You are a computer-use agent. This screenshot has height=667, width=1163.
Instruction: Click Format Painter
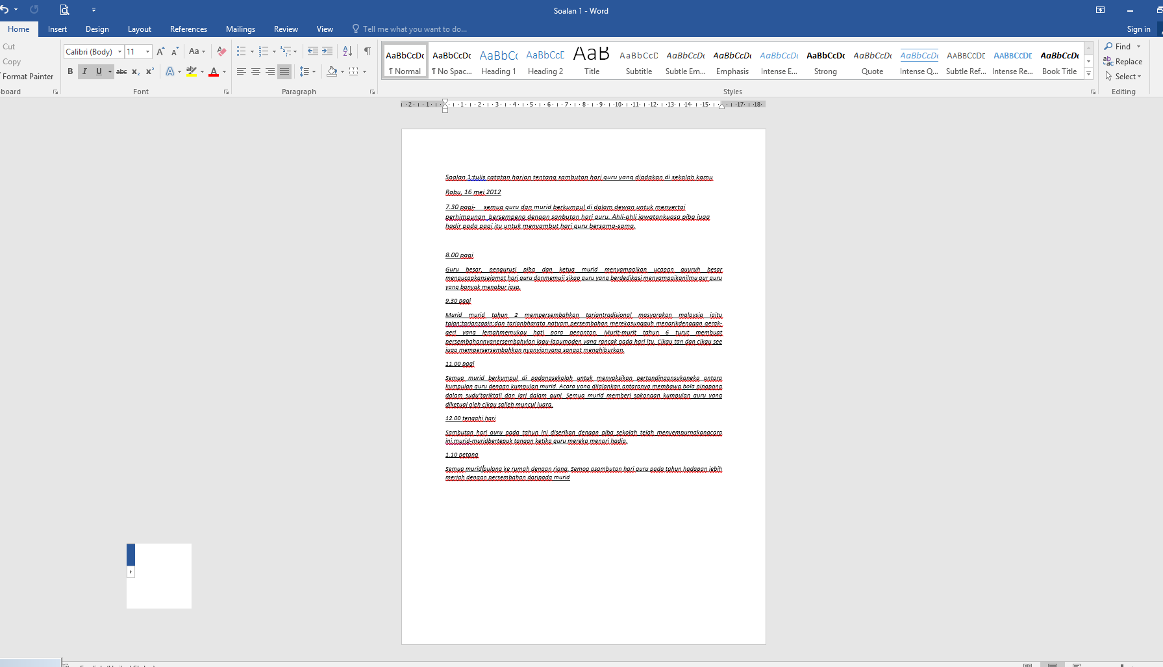28,77
